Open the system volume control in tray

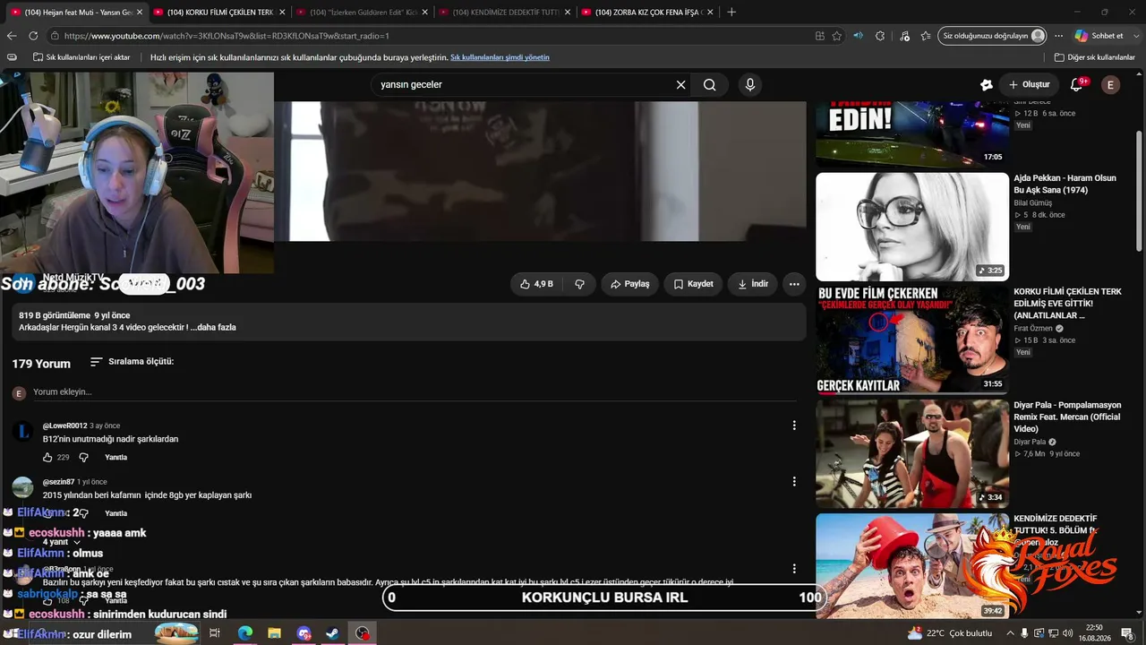(x=1067, y=633)
